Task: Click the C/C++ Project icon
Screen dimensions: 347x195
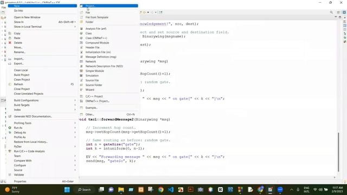Action: (x=81, y=96)
